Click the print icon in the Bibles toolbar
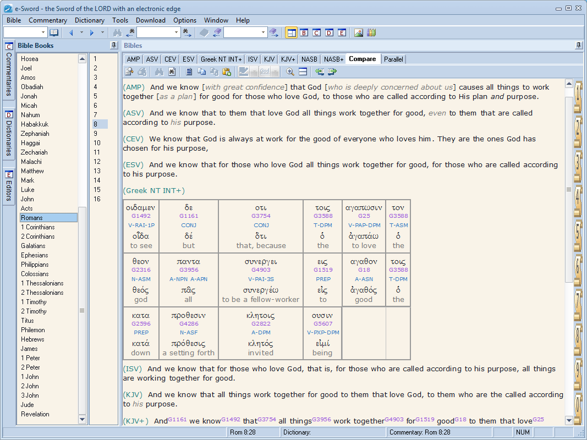This screenshot has height=440, width=587. 142,71
